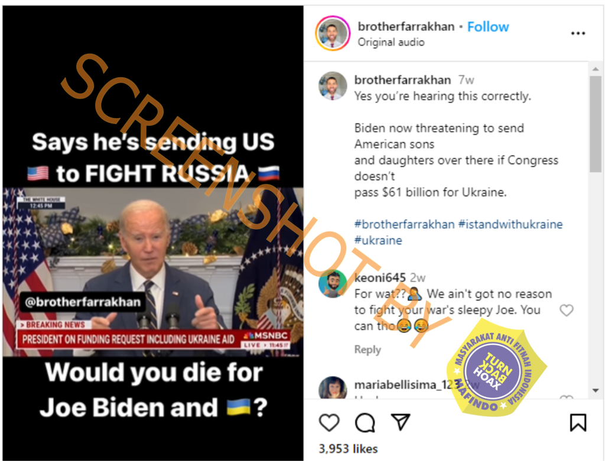
Task: Open #ukraine hashtag link
Action: pyautogui.click(x=378, y=240)
